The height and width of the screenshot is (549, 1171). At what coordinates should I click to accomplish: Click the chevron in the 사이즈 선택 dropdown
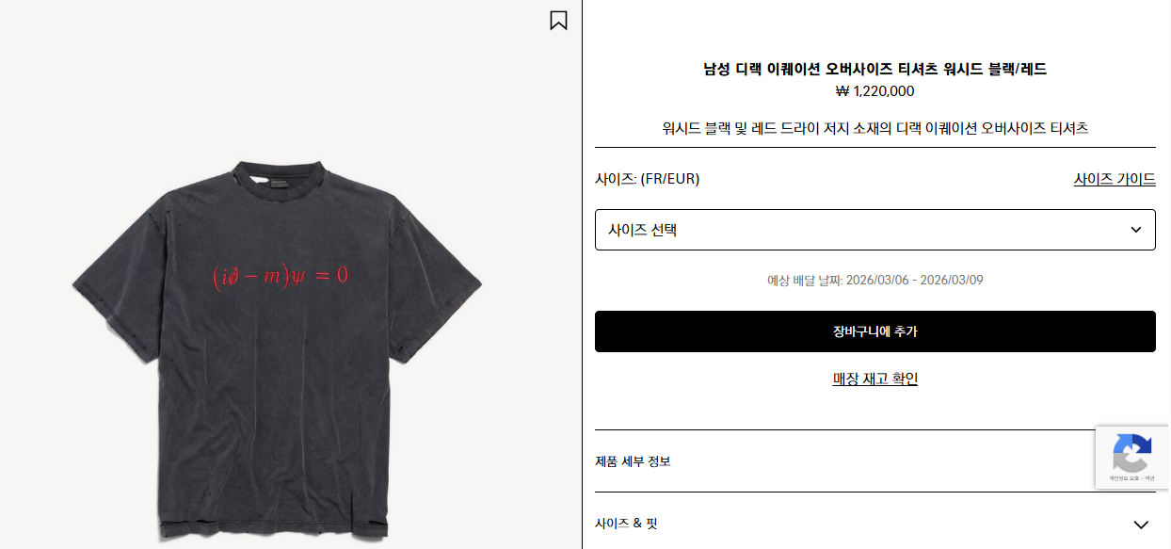pyautogui.click(x=1136, y=230)
